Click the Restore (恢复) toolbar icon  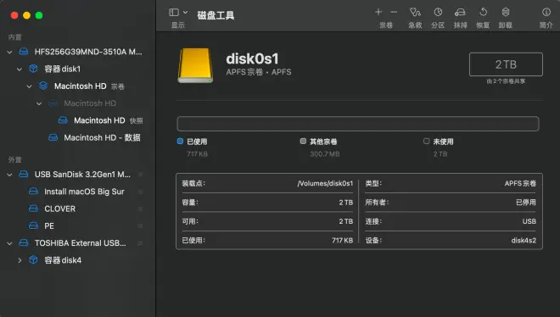click(x=483, y=12)
